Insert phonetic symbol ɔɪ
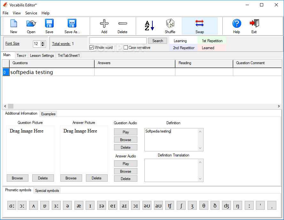This screenshot has width=284, height=220. [135, 206]
